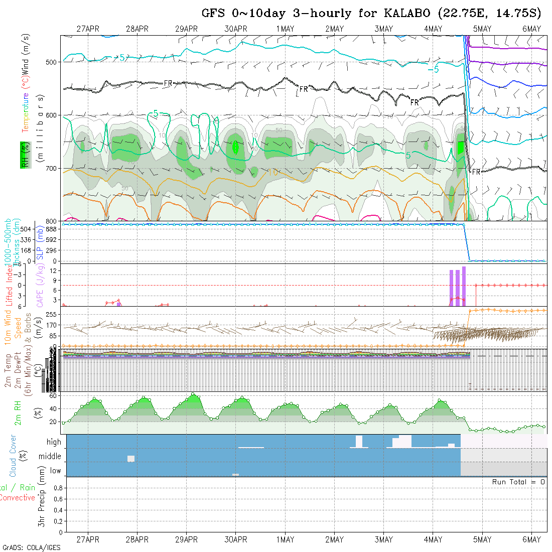The image size is (552, 552).
Task: Click the 6MAY label on bottom axis
Action: 531,539
